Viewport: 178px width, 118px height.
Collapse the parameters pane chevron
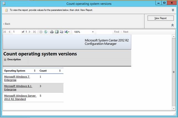(172, 25)
